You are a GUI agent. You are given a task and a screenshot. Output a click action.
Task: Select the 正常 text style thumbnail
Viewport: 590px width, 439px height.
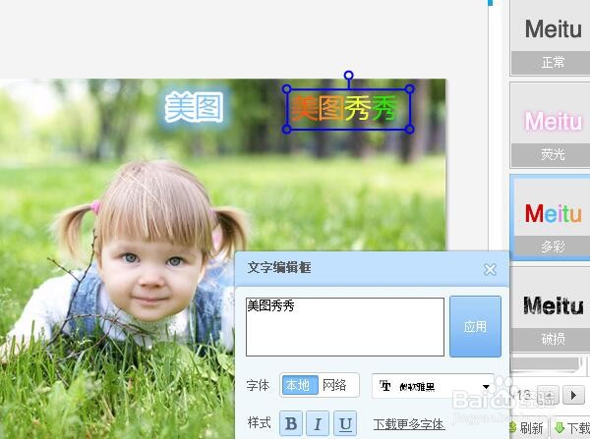point(551,37)
